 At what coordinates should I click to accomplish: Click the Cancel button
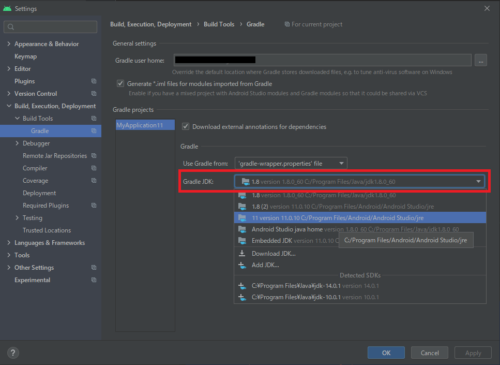point(430,353)
